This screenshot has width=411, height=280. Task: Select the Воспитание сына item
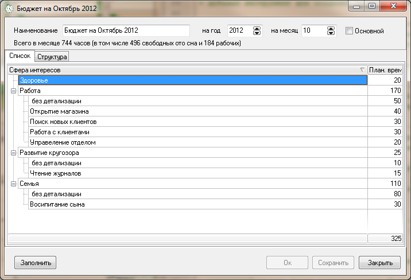57,204
